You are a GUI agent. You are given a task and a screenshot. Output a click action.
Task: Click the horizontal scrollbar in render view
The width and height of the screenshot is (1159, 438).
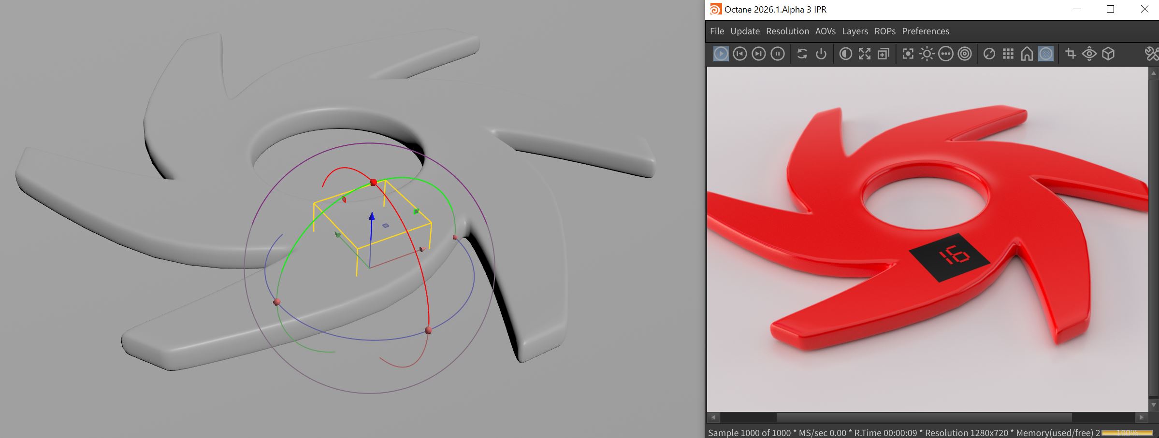(x=923, y=417)
